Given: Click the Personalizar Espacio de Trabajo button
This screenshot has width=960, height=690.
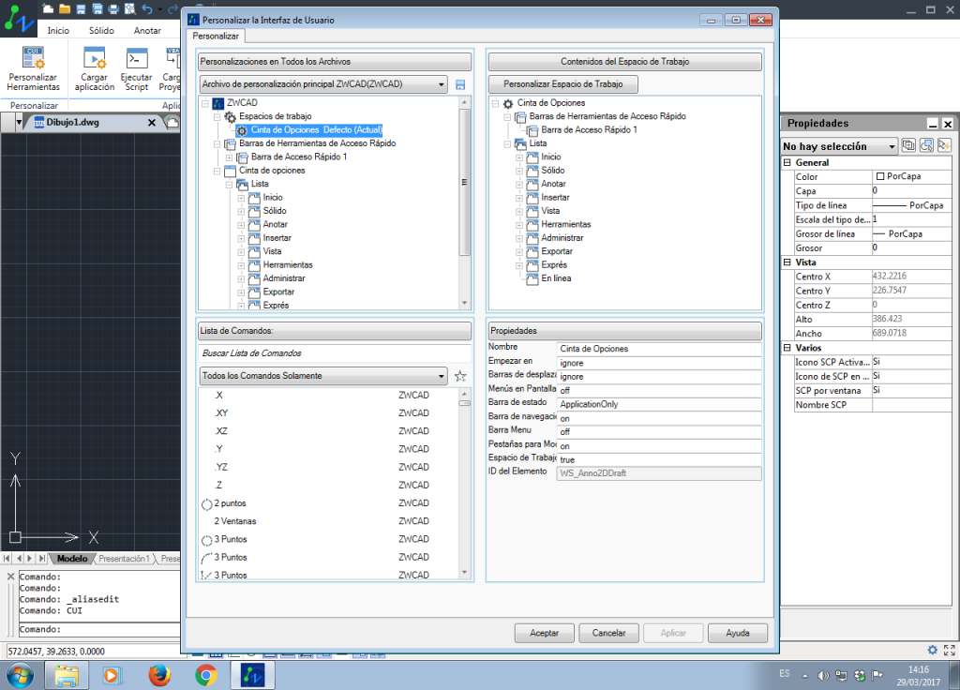Looking at the screenshot, I should pyautogui.click(x=563, y=84).
